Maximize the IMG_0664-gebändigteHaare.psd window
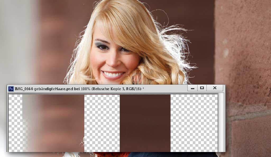Screen dimensions: 271x157 [x=202, y=88]
